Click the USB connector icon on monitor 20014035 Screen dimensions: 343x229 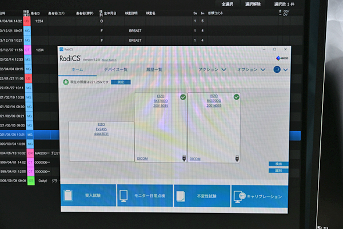click(236, 158)
